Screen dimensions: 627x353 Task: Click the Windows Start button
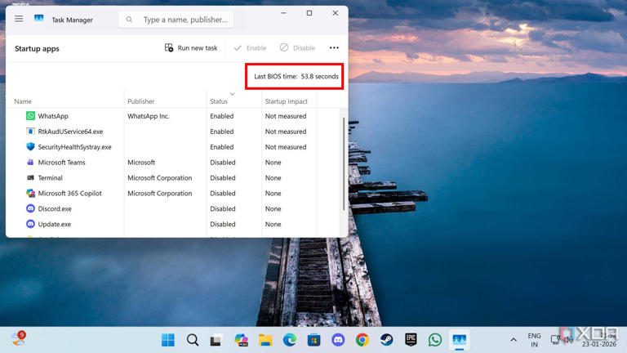point(168,340)
